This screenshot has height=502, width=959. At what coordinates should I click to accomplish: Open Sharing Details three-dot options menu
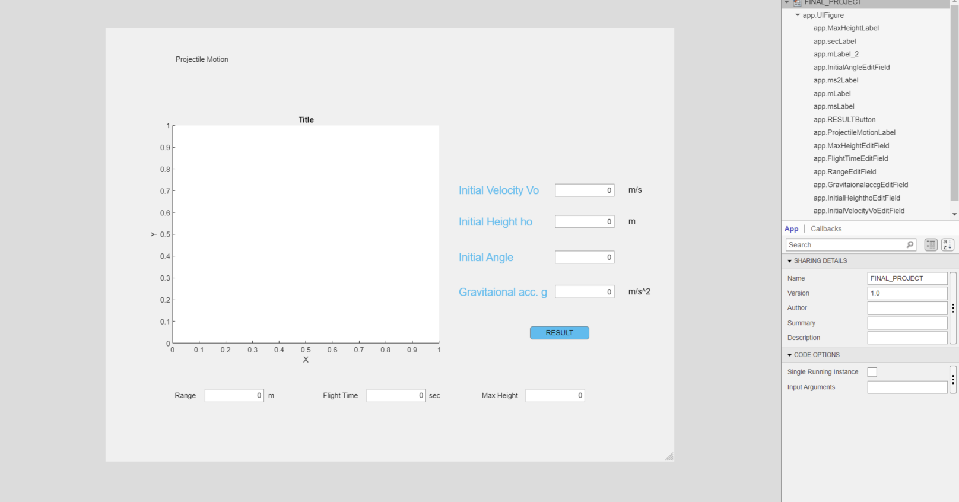(953, 308)
